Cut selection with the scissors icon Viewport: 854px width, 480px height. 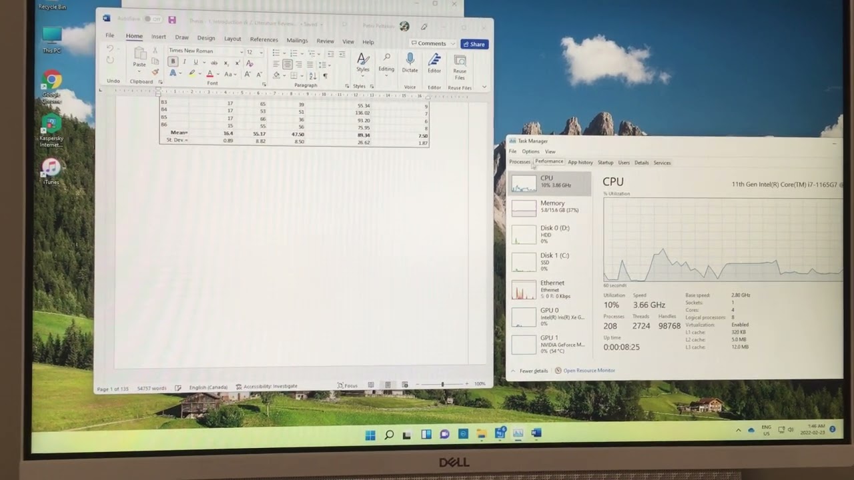155,50
